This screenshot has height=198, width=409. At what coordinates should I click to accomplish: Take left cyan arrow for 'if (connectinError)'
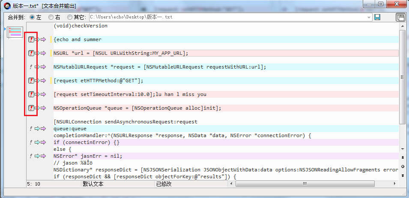38,142
